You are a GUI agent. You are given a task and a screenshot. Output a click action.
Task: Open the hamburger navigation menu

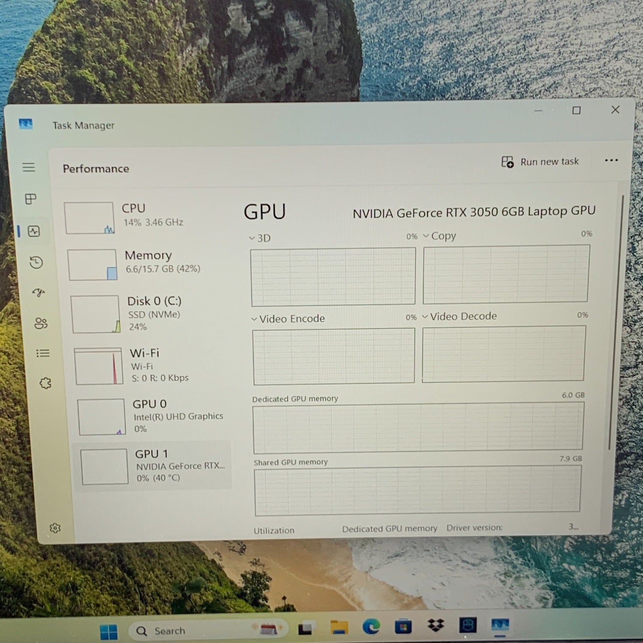click(29, 167)
